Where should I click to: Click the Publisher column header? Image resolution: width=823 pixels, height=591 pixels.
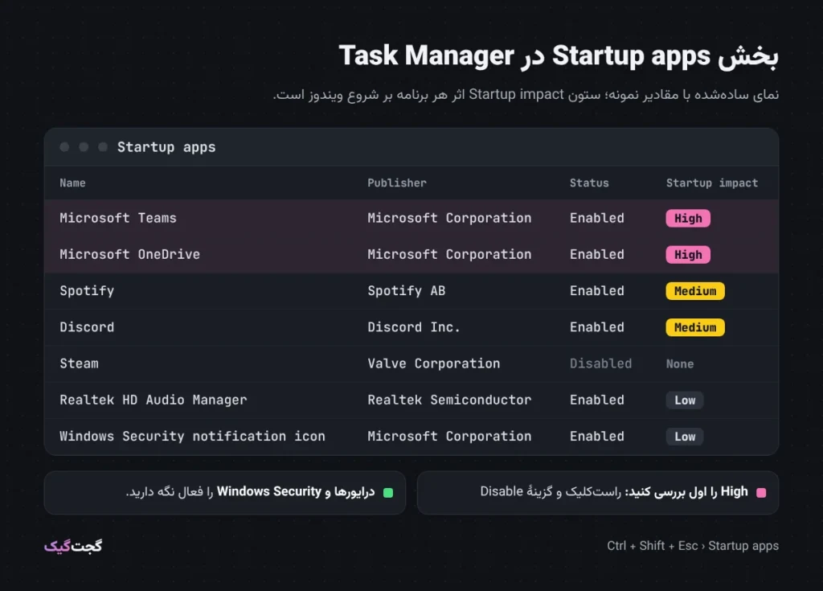point(397,183)
